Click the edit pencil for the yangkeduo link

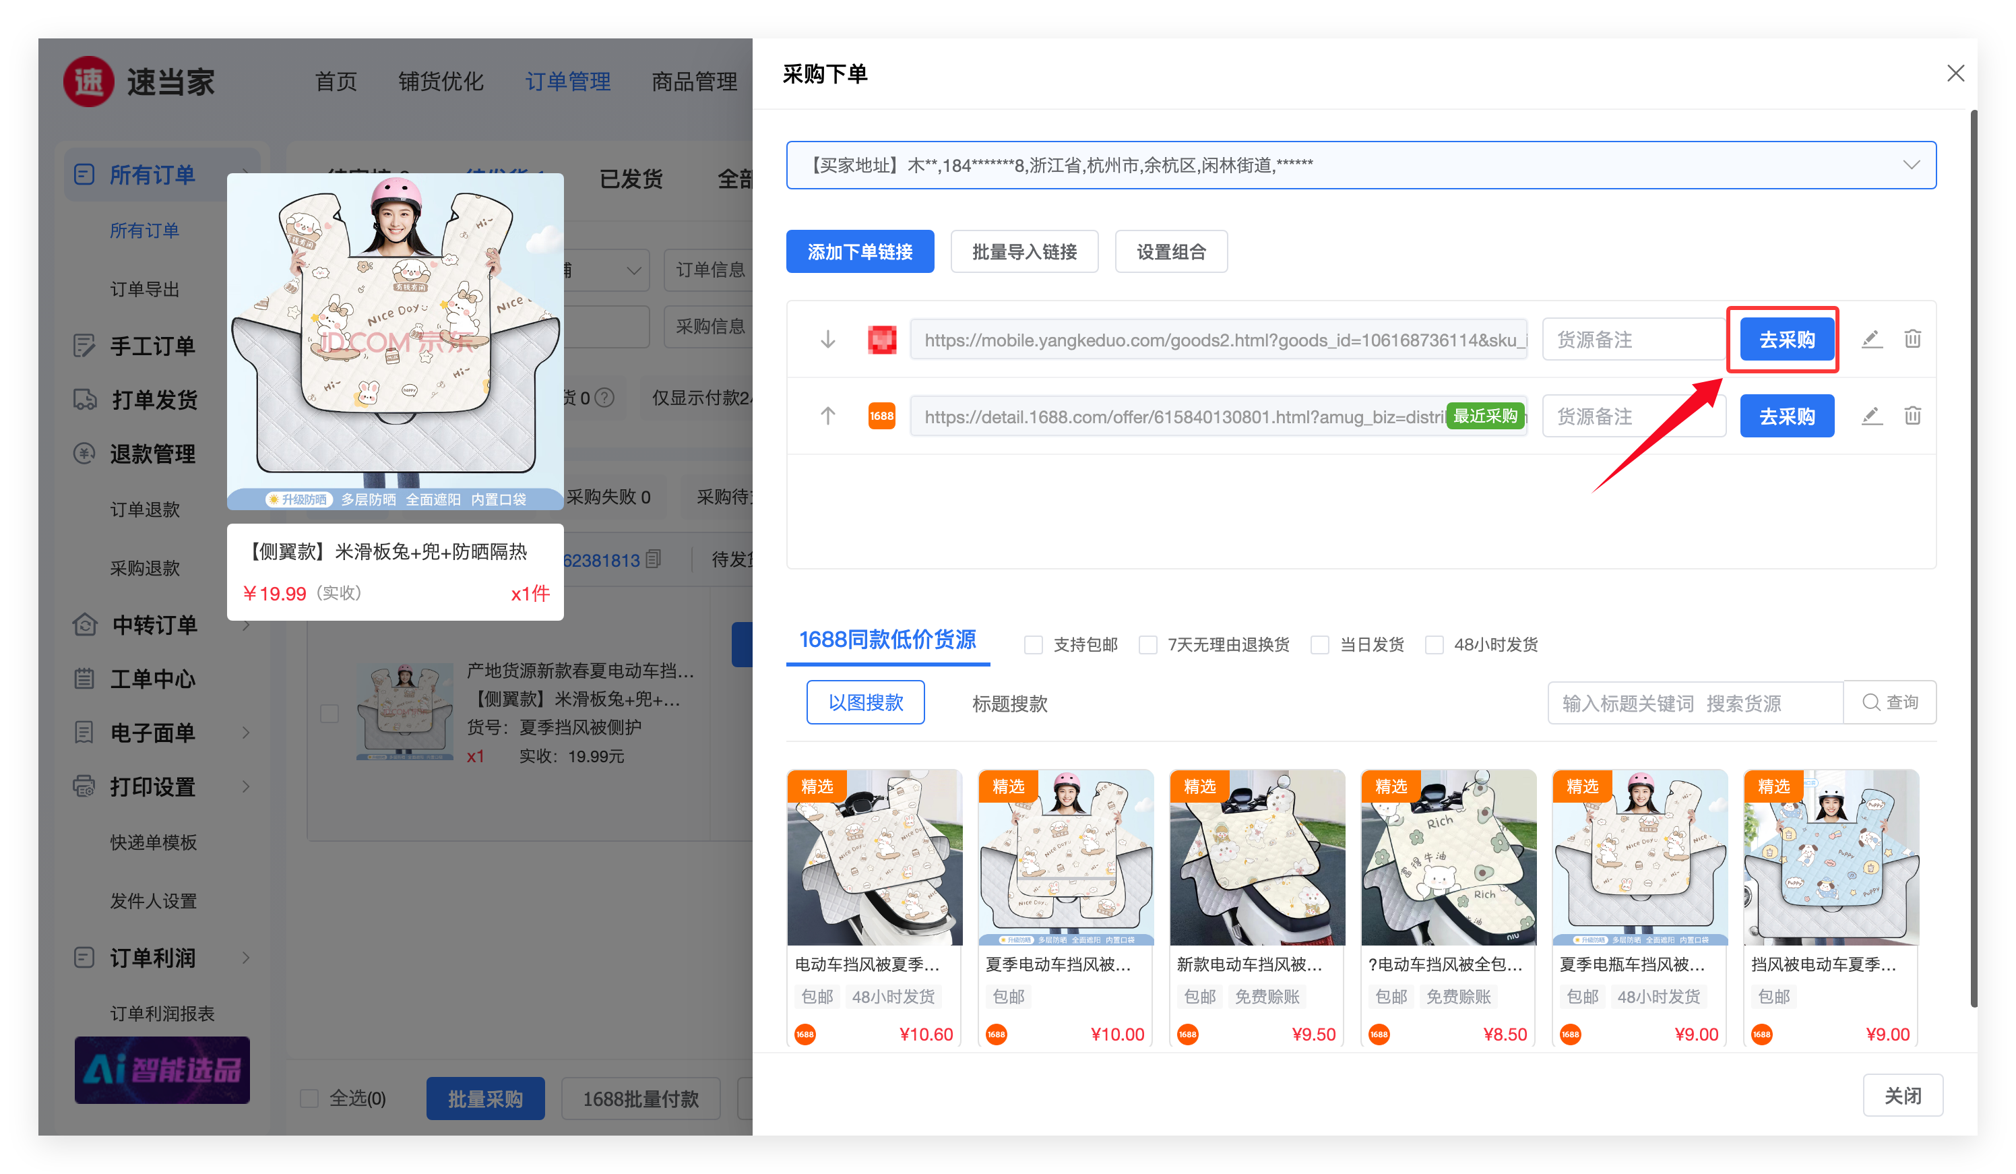pos(1871,339)
